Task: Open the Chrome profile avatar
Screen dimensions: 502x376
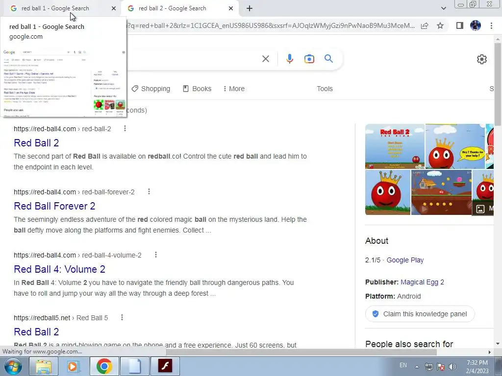Action: click(476, 25)
